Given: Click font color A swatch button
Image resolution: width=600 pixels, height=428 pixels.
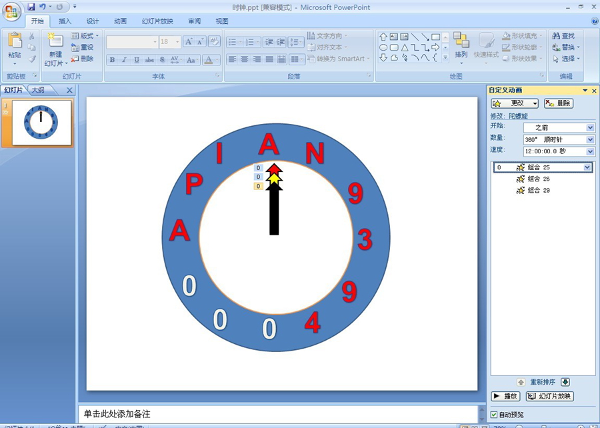Looking at the screenshot, I should [209, 60].
